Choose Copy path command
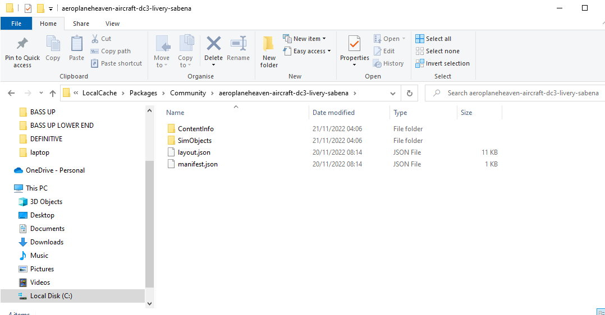The width and height of the screenshot is (605, 315). 111,51
